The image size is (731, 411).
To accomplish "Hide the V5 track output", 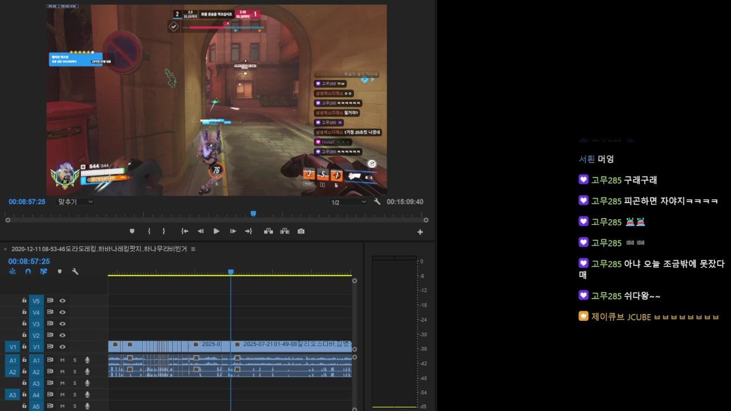I will pyautogui.click(x=62, y=300).
